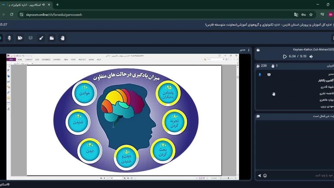Viewport: 334px width, 188px height.
Task: Open the browser media controls dropdown
Action: coord(323,15)
